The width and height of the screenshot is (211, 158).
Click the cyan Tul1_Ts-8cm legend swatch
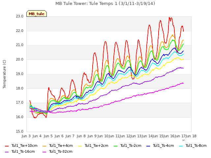[181, 146]
